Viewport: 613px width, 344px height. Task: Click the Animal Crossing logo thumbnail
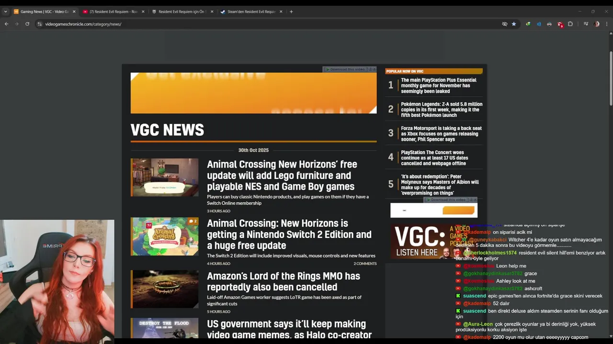pos(164,236)
